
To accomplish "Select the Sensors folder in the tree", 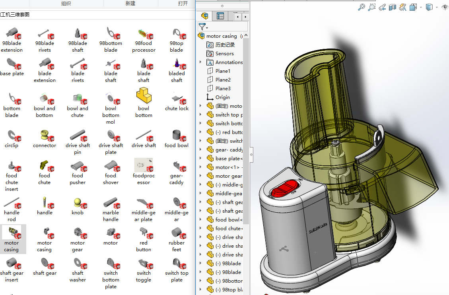I will click(224, 54).
